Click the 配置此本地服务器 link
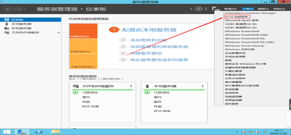The image size is (291, 135). tap(149, 30)
